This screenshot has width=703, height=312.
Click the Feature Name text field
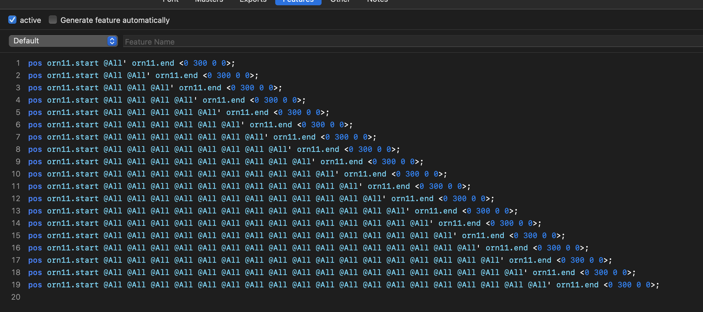[x=411, y=42]
